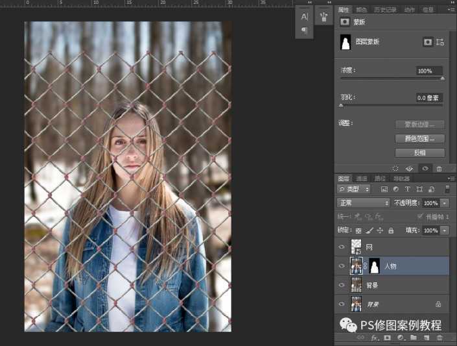Image resolution: width=457 pixels, height=346 pixels.
Task: Click the fx layer style icon
Action: (374, 338)
